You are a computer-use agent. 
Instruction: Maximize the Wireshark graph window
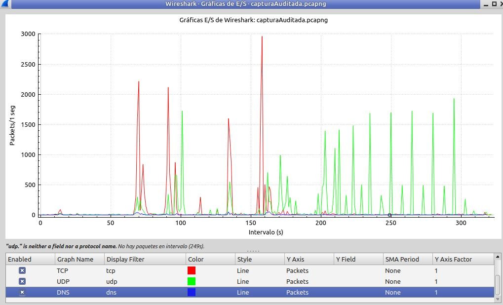tap(494, 4)
